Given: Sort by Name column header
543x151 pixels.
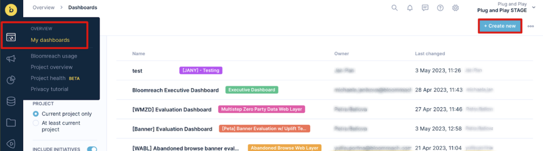Looking at the screenshot, I should pos(139,54).
